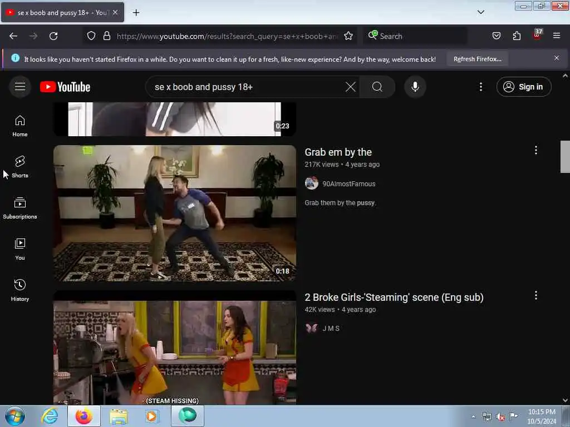Open the Pocket save icon
This screenshot has height=427, width=570.
[x=496, y=36]
